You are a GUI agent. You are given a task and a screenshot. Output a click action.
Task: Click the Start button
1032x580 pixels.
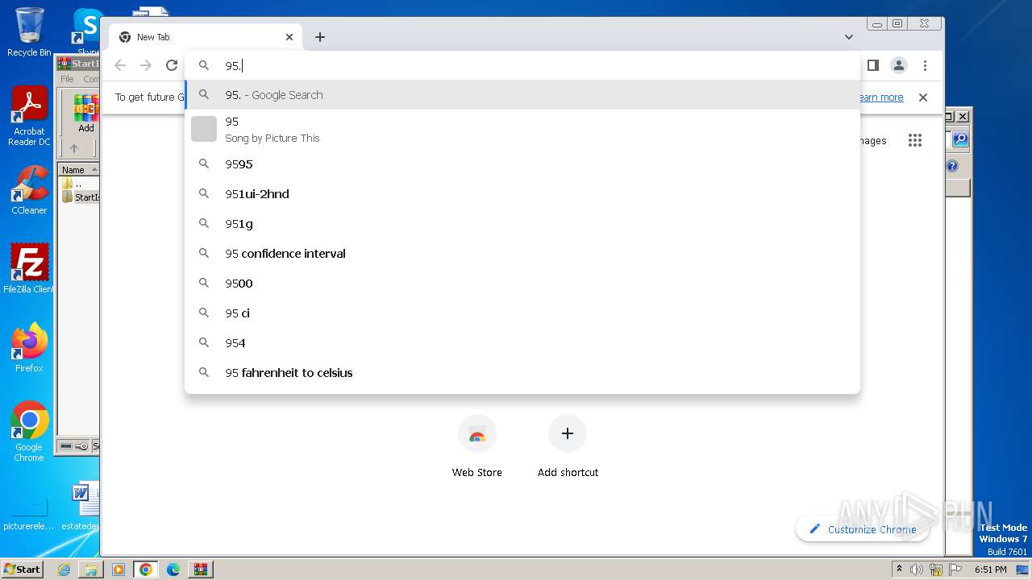coord(22,570)
